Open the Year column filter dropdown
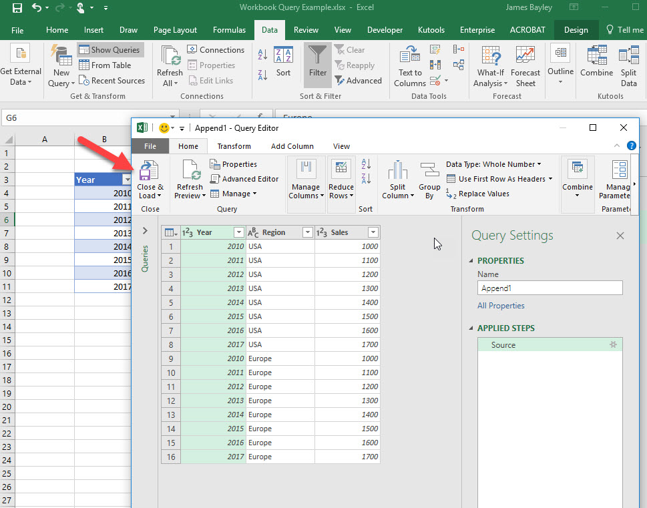Viewport: 647px width, 508px height. click(239, 232)
